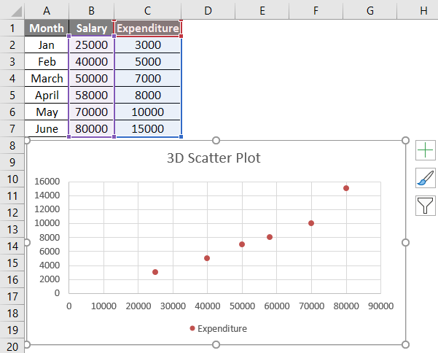Image resolution: width=438 pixels, height=353 pixels.
Task: Select expenditure cell 3000
Action: pos(147,44)
